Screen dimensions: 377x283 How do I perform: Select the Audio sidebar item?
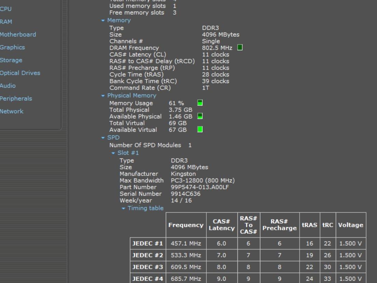click(8, 86)
